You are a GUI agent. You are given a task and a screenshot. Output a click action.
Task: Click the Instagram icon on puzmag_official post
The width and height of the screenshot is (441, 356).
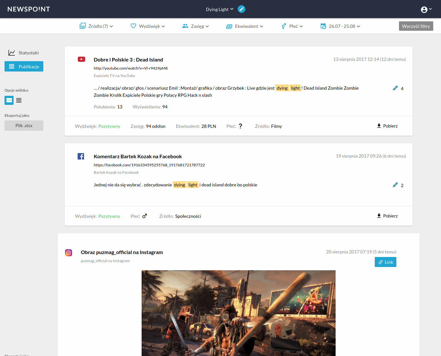pos(69,253)
